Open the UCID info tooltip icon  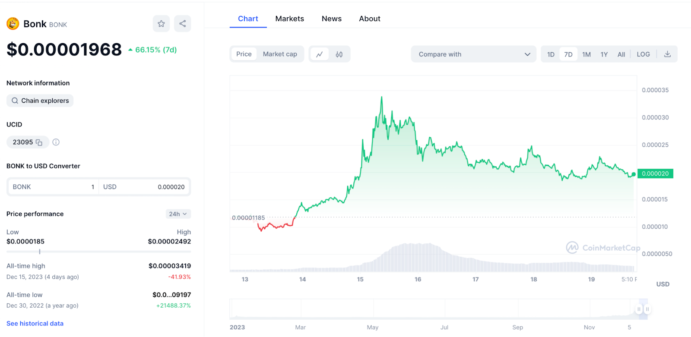(x=56, y=142)
